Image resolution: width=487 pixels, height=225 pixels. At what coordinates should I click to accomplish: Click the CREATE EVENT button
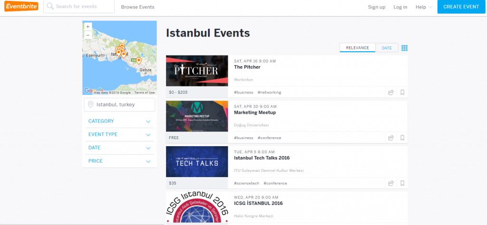click(461, 7)
